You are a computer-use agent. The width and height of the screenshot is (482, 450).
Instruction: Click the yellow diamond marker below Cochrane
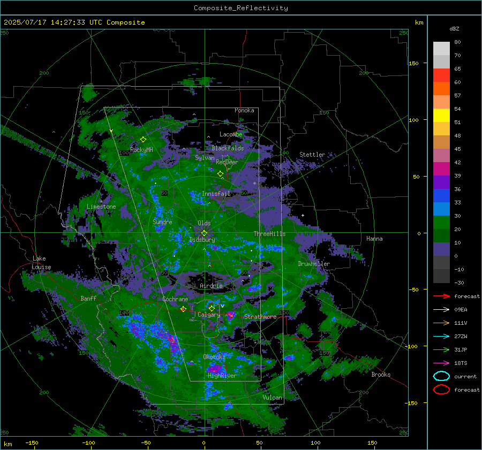click(184, 309)
